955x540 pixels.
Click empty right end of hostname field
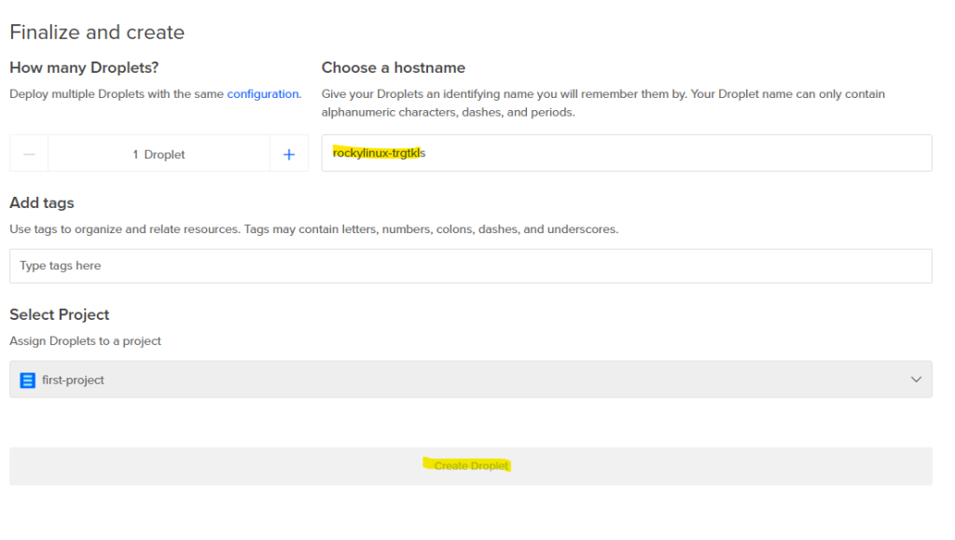pyautogui.click(x=793, y=153)
